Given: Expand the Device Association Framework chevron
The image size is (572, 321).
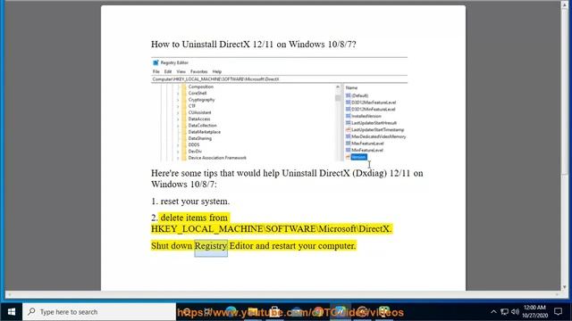Looking at the screenshot, I should [x=178, y=159].
